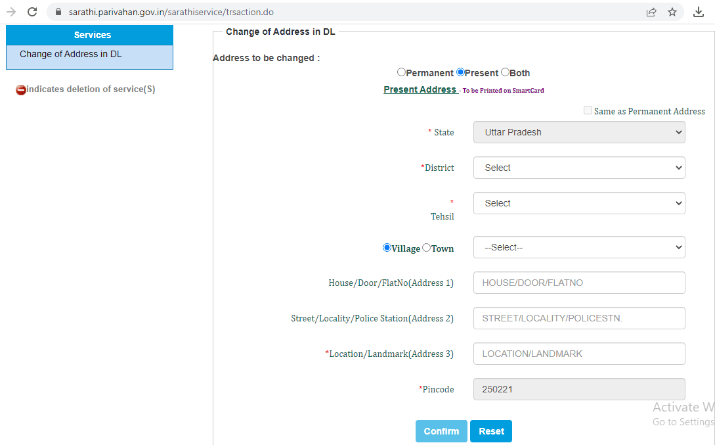The image size is (715, 445).
Task: Tick Same as Permanent Address checkbox
Action: [588, 110]
